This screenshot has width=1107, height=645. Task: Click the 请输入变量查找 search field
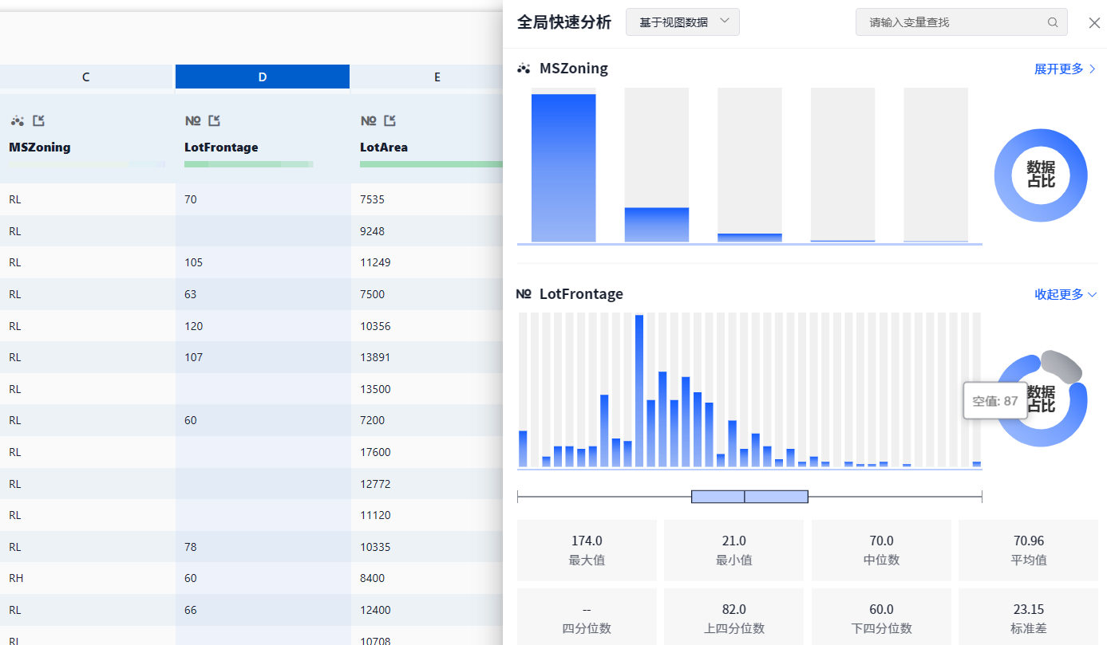950,22
